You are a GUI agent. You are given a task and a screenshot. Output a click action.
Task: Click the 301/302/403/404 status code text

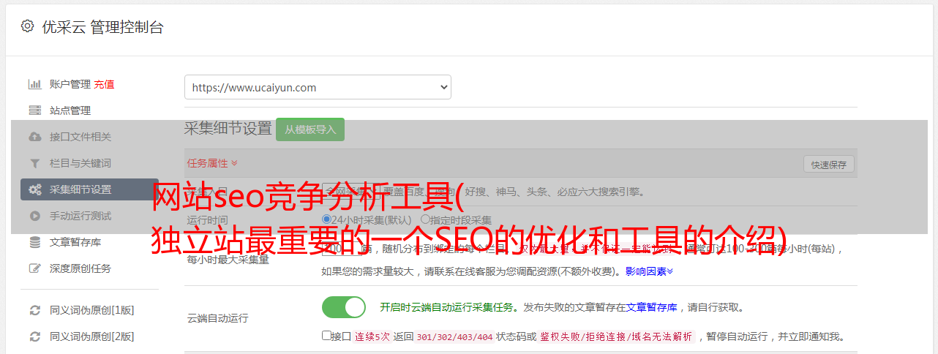[x=454, y=337]
